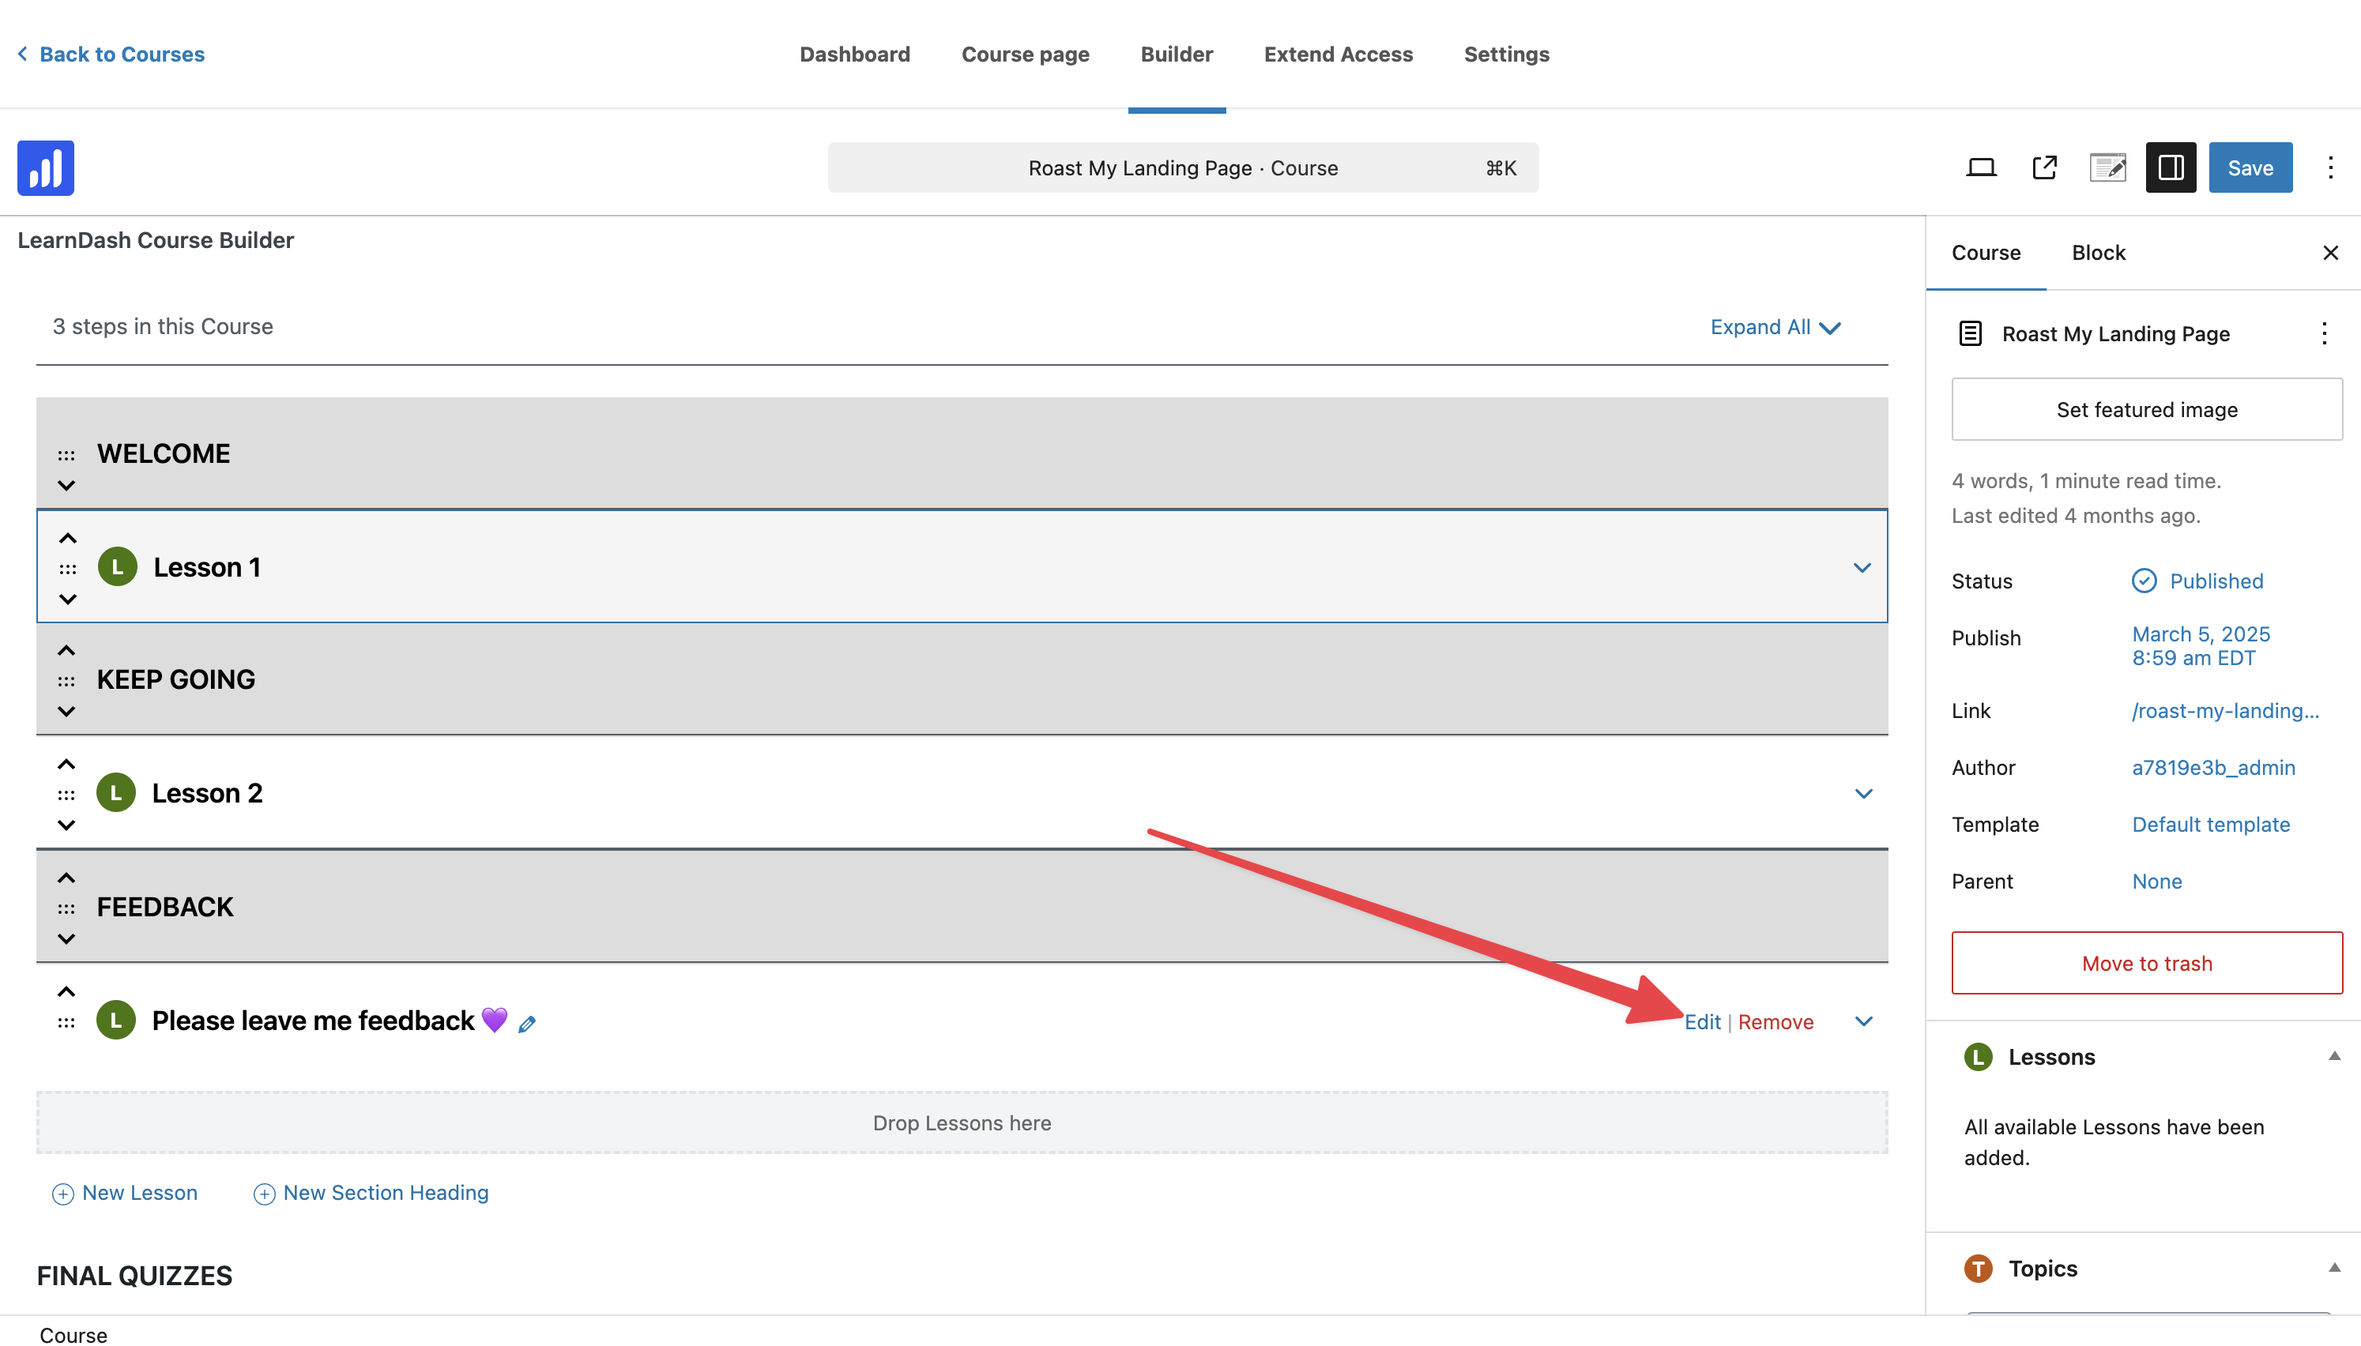
Task: Click the blue site logo icon
Action: [x=45, y=167]
